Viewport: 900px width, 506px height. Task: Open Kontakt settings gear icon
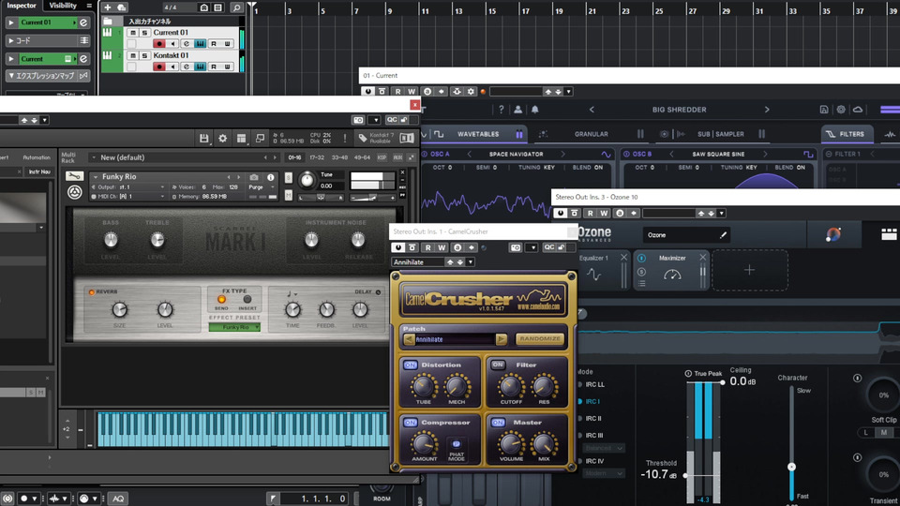(222, 139)
